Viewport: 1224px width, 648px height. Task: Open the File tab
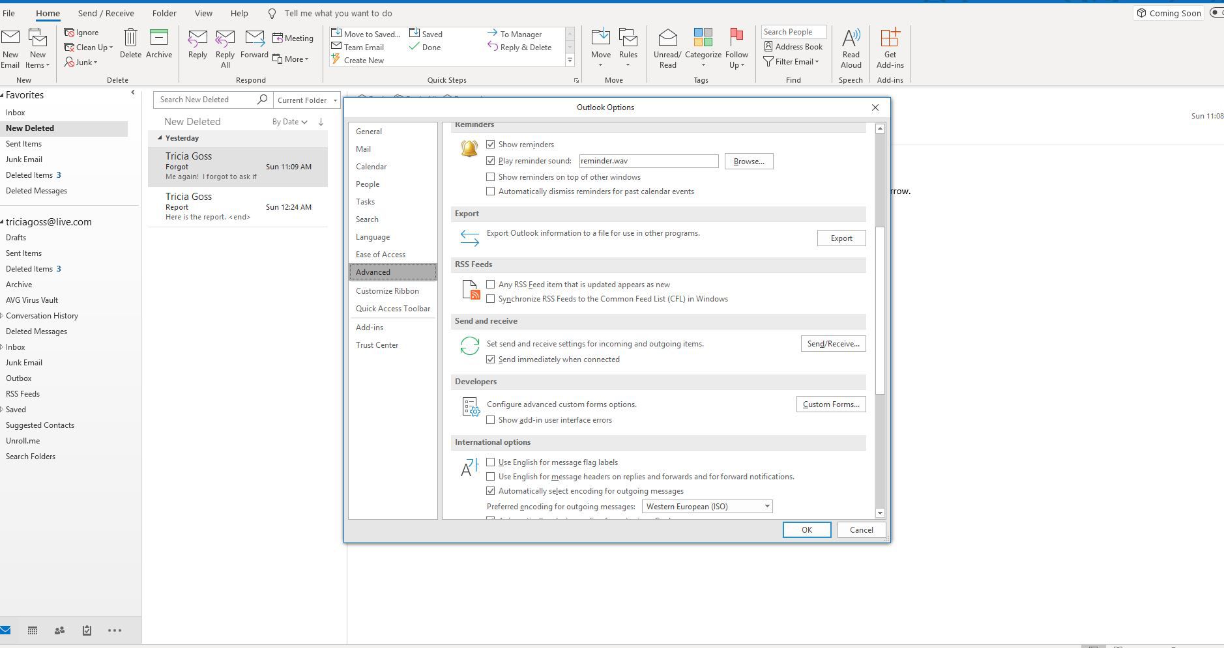[8, 13]
